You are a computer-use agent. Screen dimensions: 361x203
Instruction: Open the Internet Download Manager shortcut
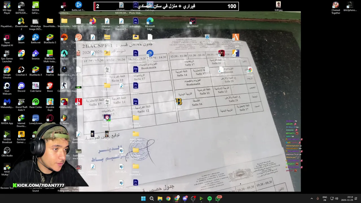(21, 121)
